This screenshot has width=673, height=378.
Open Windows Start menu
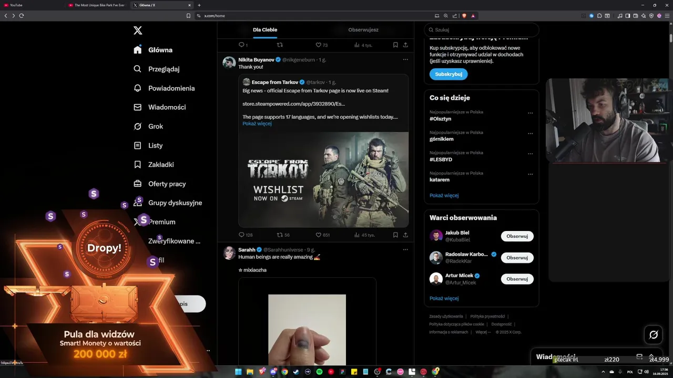tap(238, 372)
